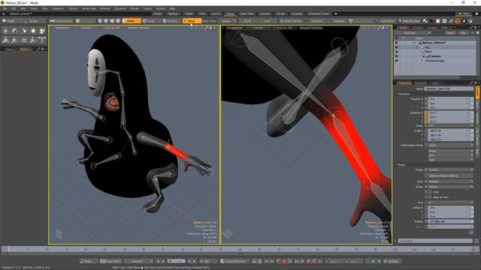The image size is (481, 270).
Task: Switch to the Paint layout tab
Action: tap(202, 13)
